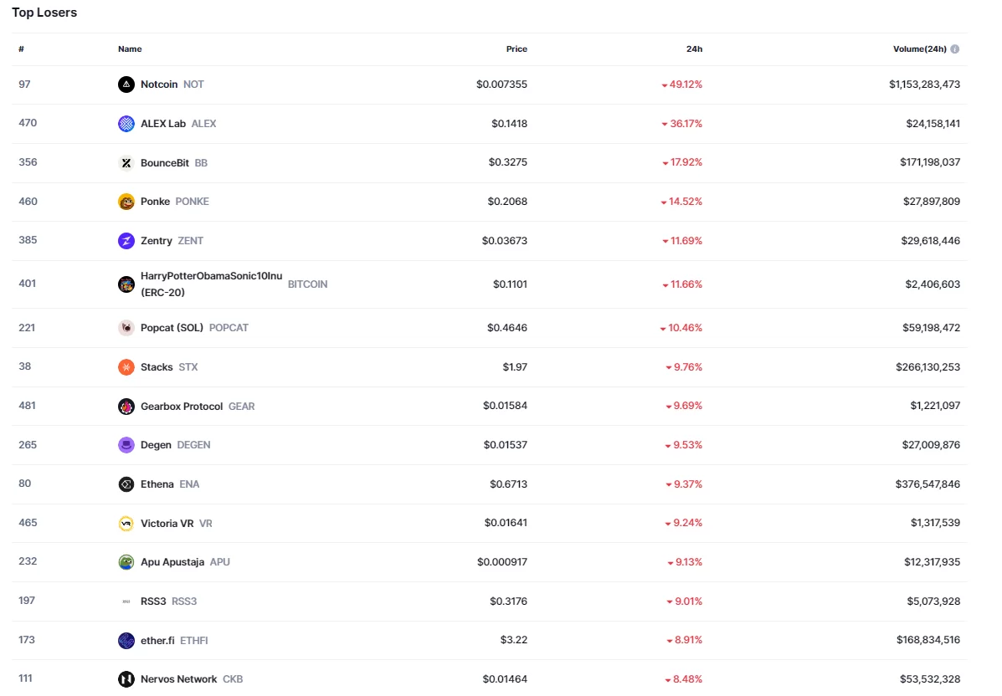This screenshot has height=696, width=1002.
Task: Click the Apu Apustaja frog logo
Action: (126, 562)
